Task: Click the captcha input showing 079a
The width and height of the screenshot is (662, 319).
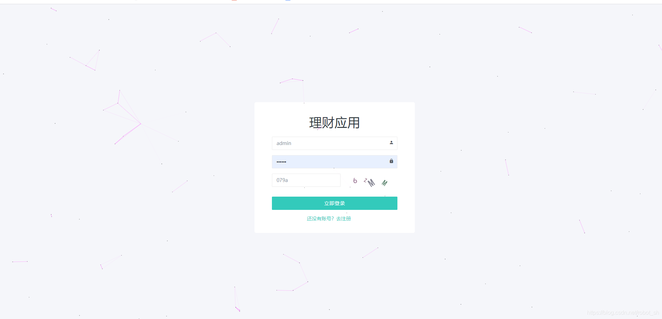Action: [x=306, y=180]
